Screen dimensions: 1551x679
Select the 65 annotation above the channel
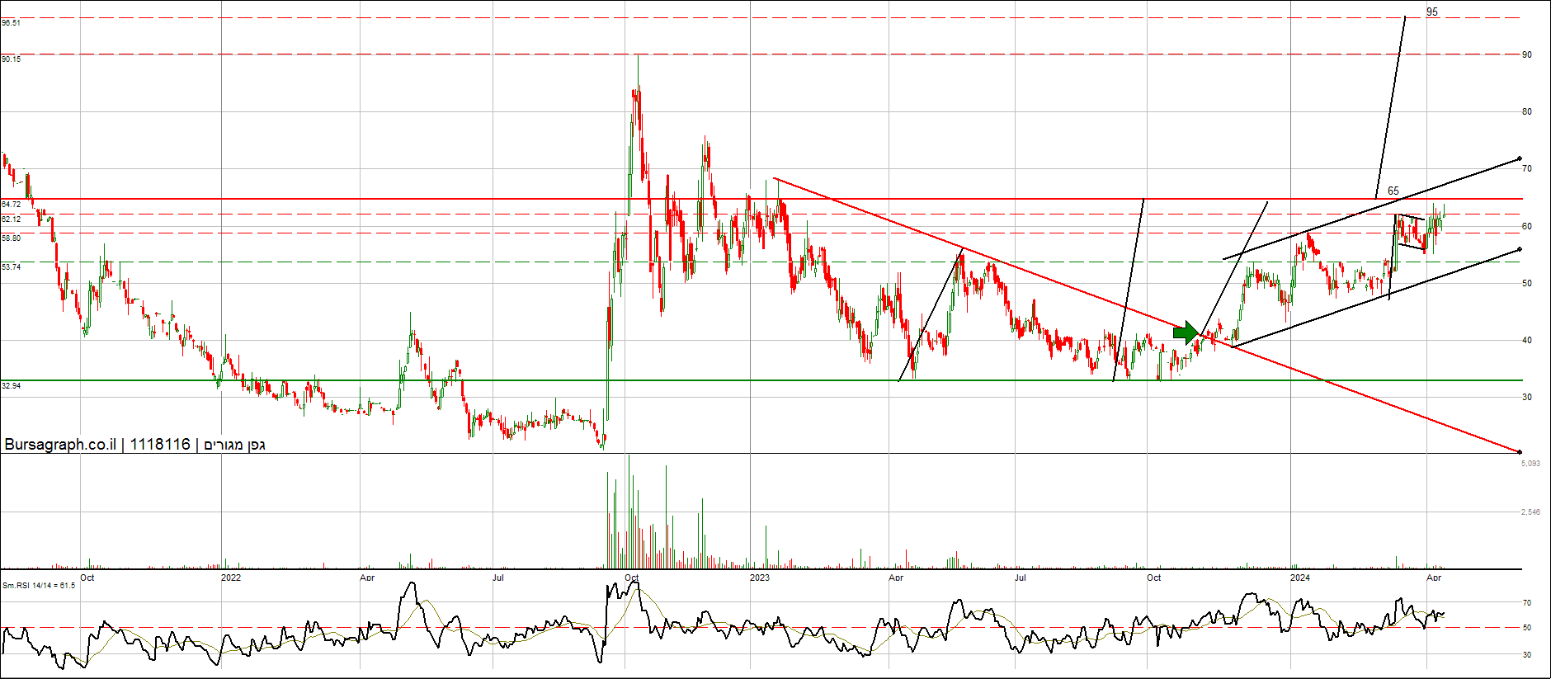pyautogui.click(x=1393, y=191)
